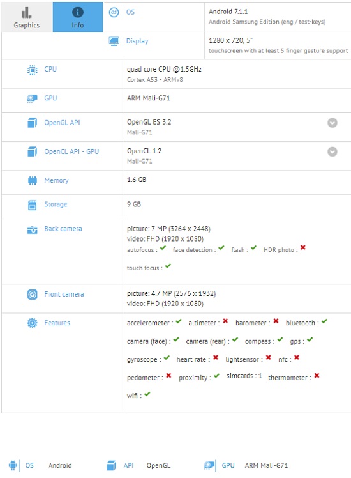Click the nfc red cross indicator
The width and height of the screenshot is (351, 478).
[x=297, y=357]
